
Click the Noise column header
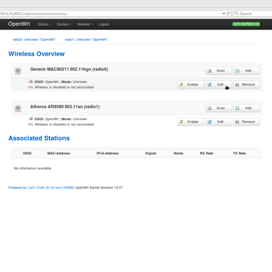pos(178,153)
